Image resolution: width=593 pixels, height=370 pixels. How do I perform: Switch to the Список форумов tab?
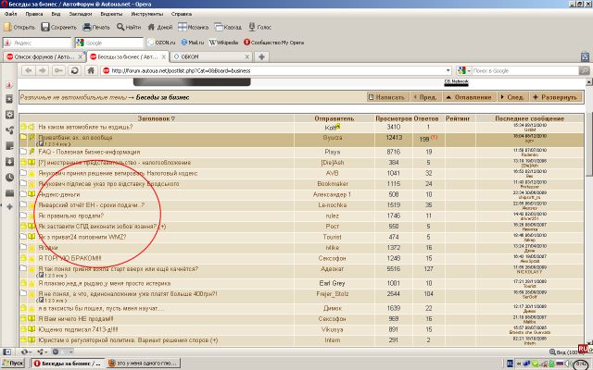(x=44, y=57)
